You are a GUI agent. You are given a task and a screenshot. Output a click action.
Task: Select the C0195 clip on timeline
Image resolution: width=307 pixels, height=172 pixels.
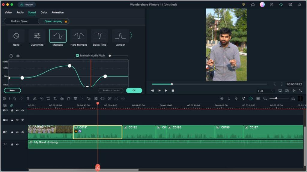click(190, 132)
